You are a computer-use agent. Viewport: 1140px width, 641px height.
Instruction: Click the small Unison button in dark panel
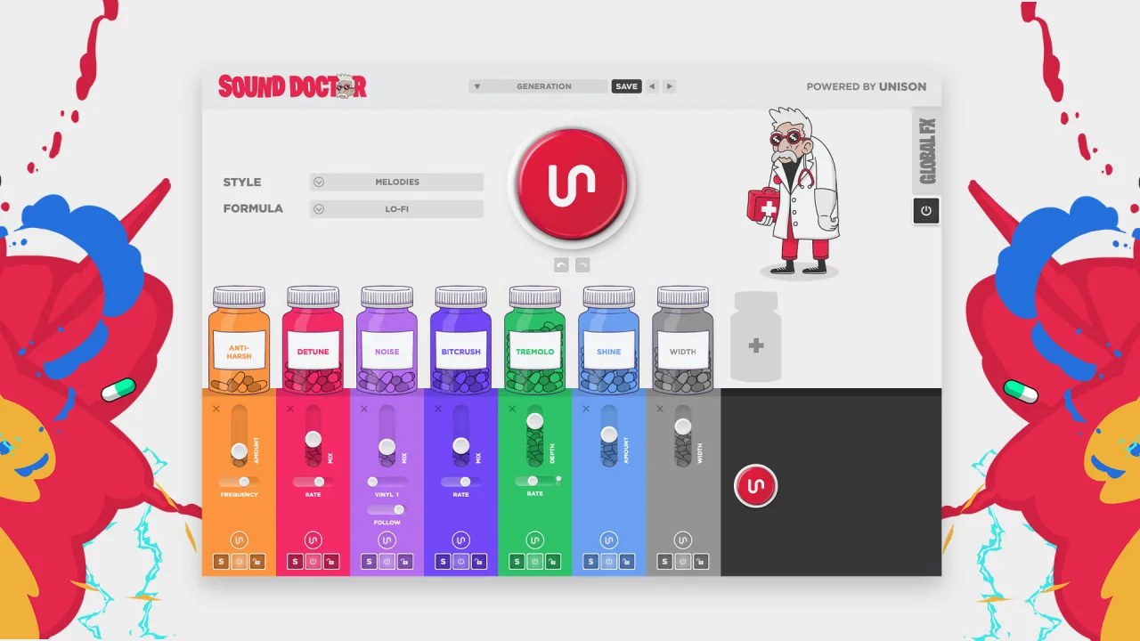[x=756, y=486]
